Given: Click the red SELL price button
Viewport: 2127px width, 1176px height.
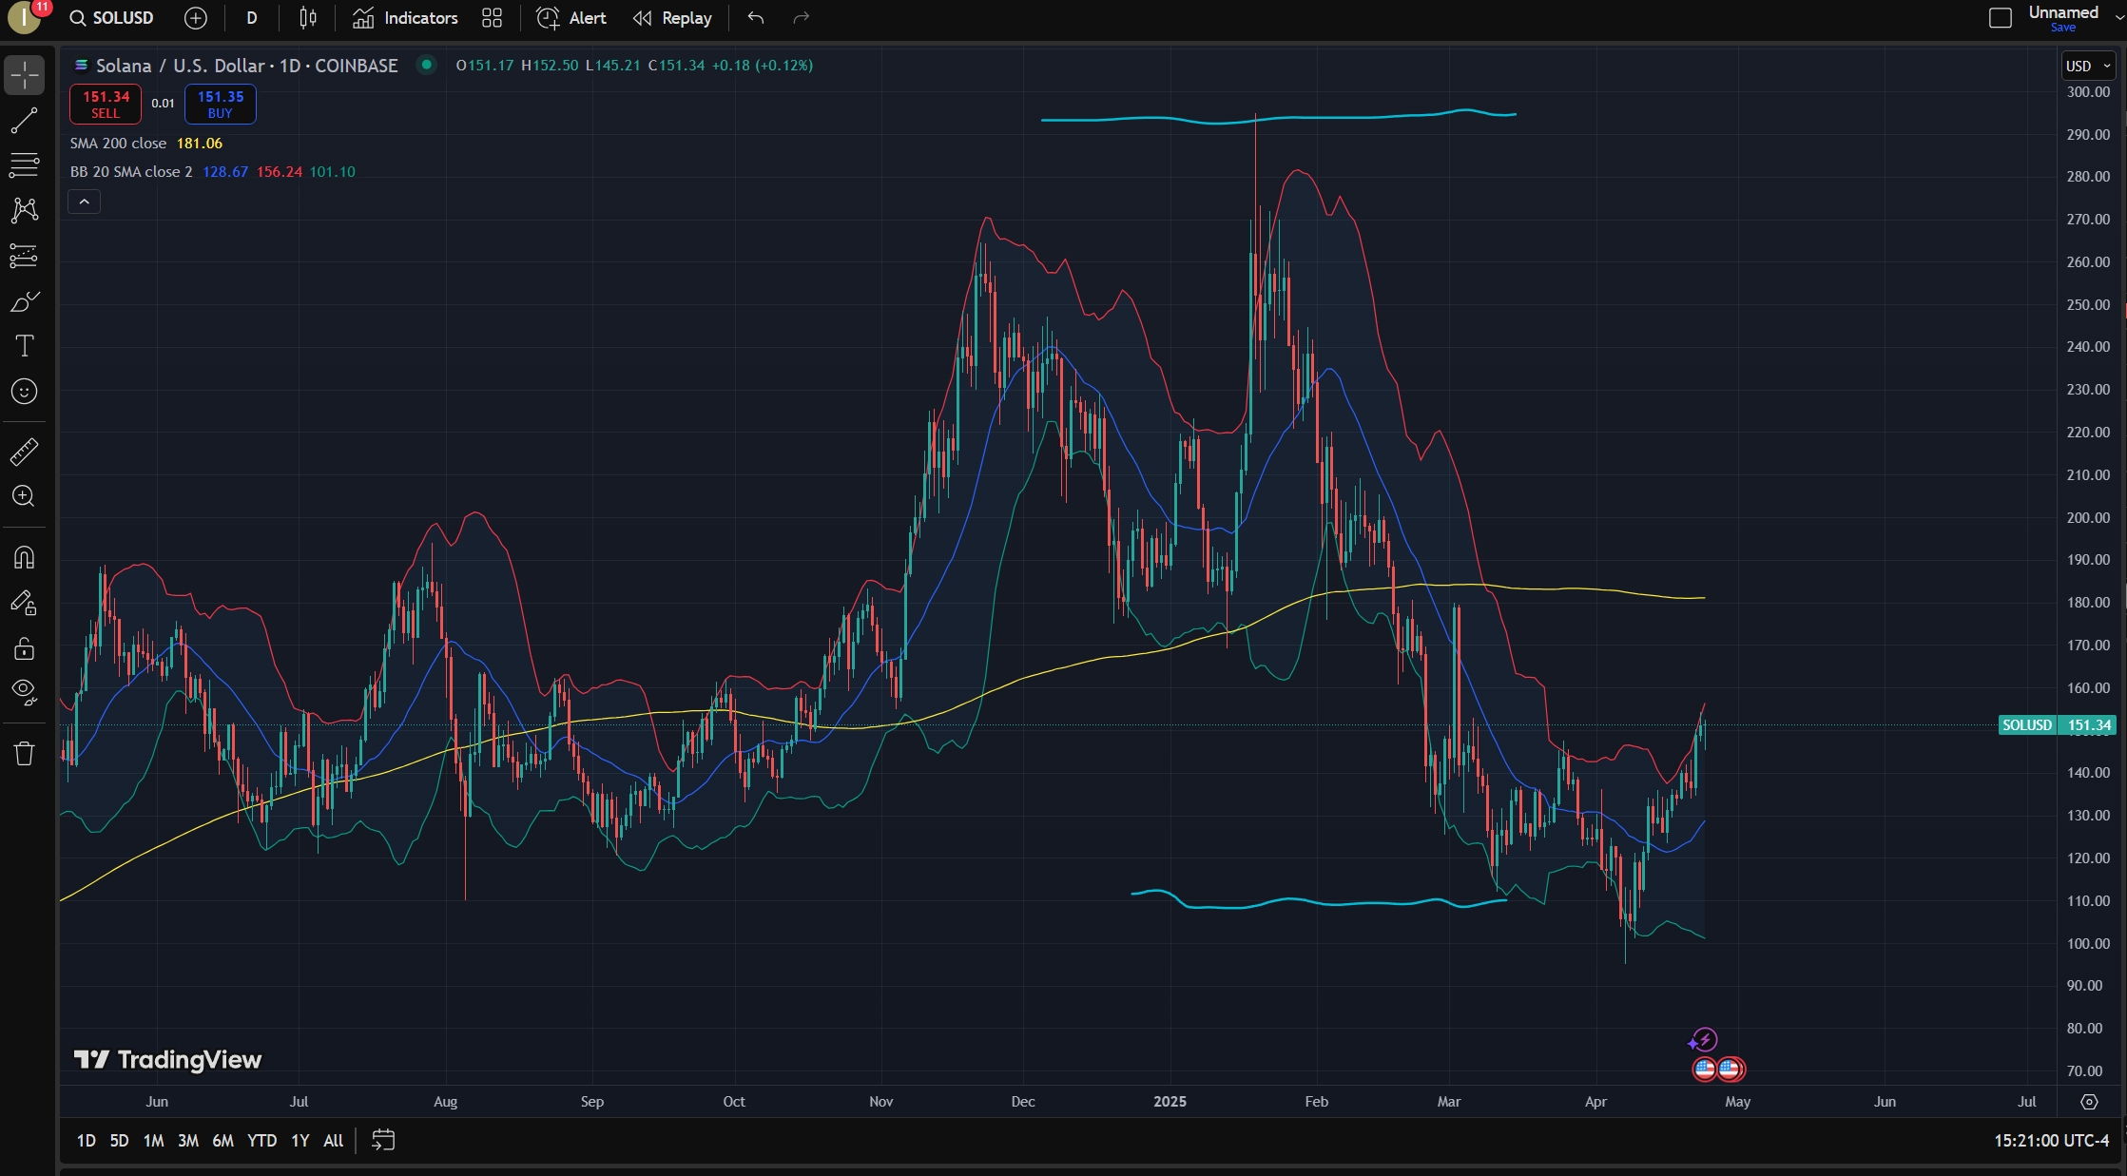Looking at the screenshot, I should (106, 104).
